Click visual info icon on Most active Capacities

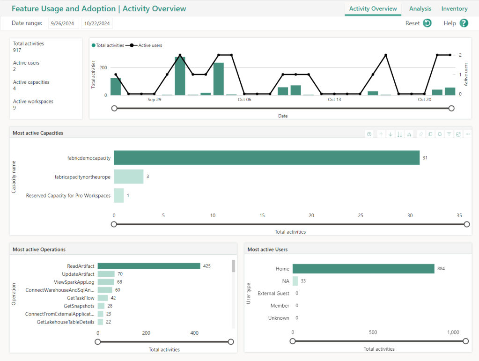click(x=369, y=134)
